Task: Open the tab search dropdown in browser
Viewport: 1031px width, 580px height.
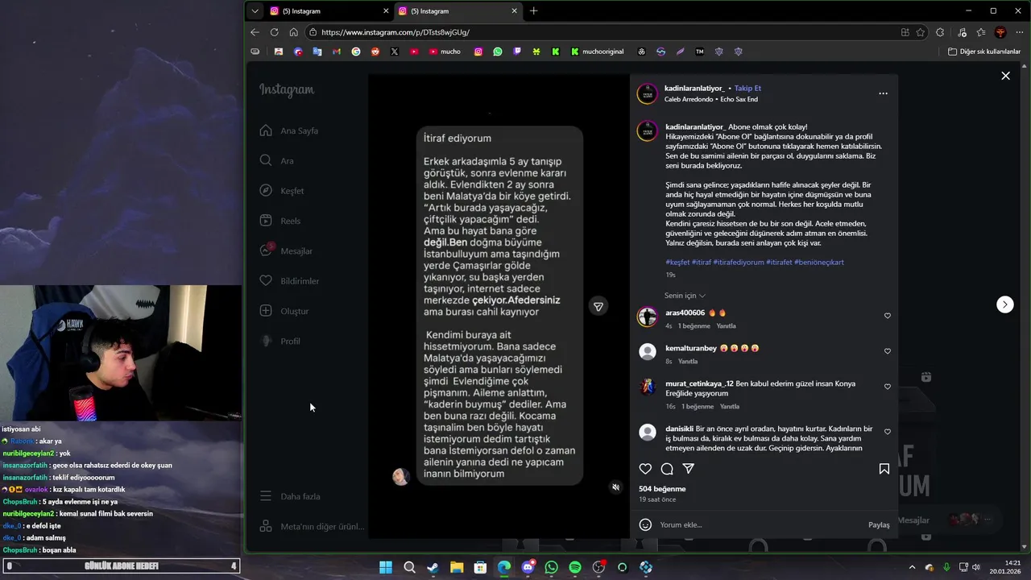Action: [x=255, y=11]
